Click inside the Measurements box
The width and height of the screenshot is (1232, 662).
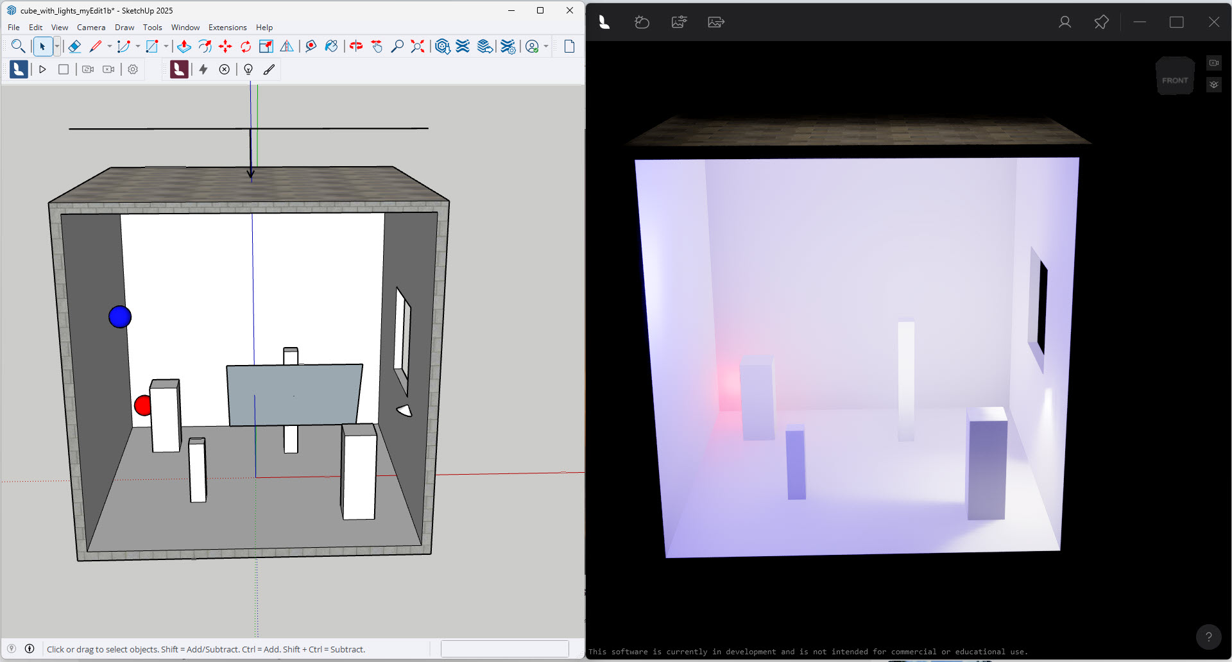pos(504,649)
